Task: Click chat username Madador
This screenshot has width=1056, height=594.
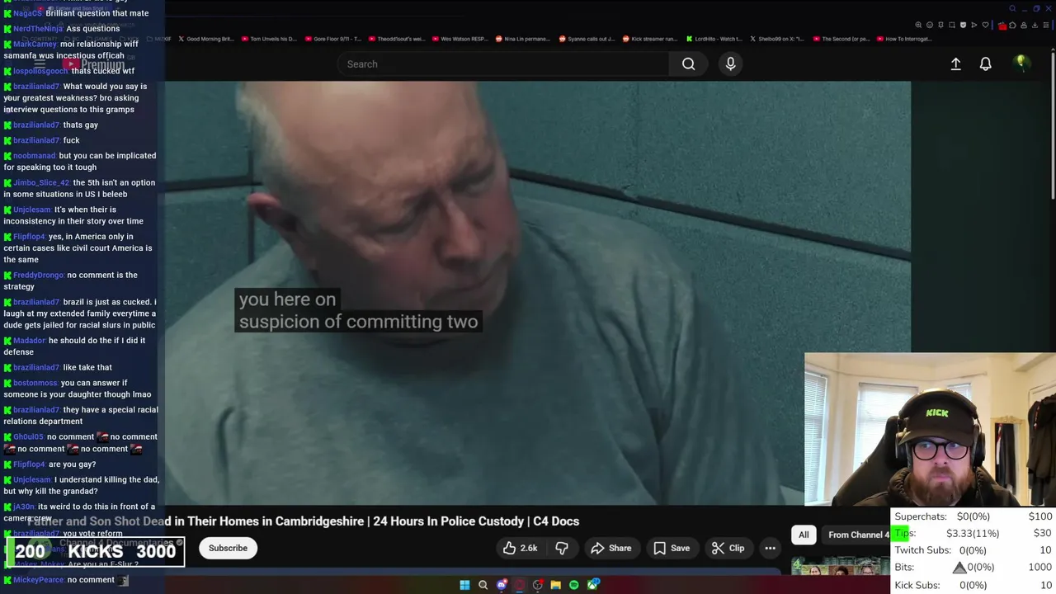Action: coord(30,341)
